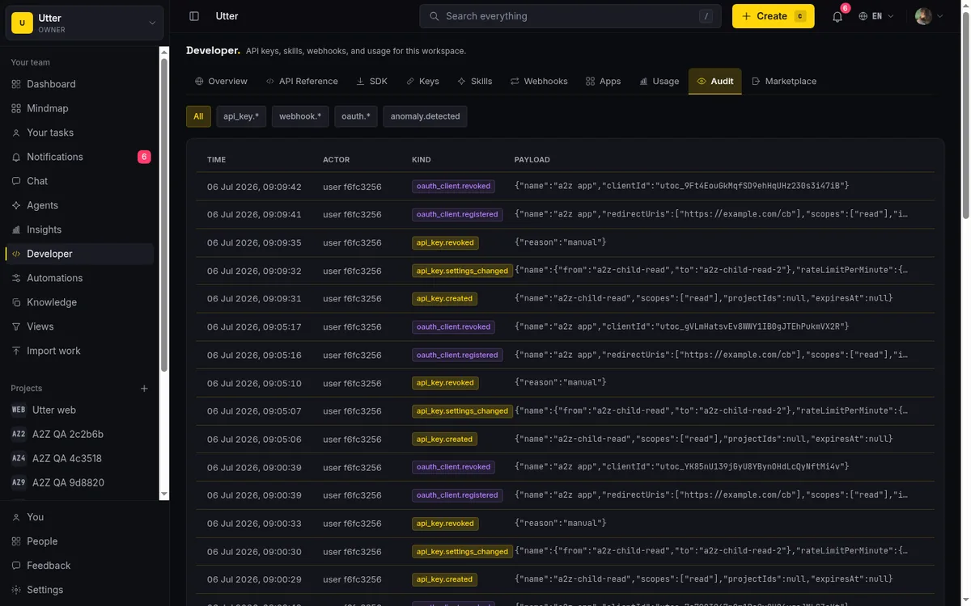Screen dimensions: 971x606
Task: Open the Keys tab
Action: [422, 81]
